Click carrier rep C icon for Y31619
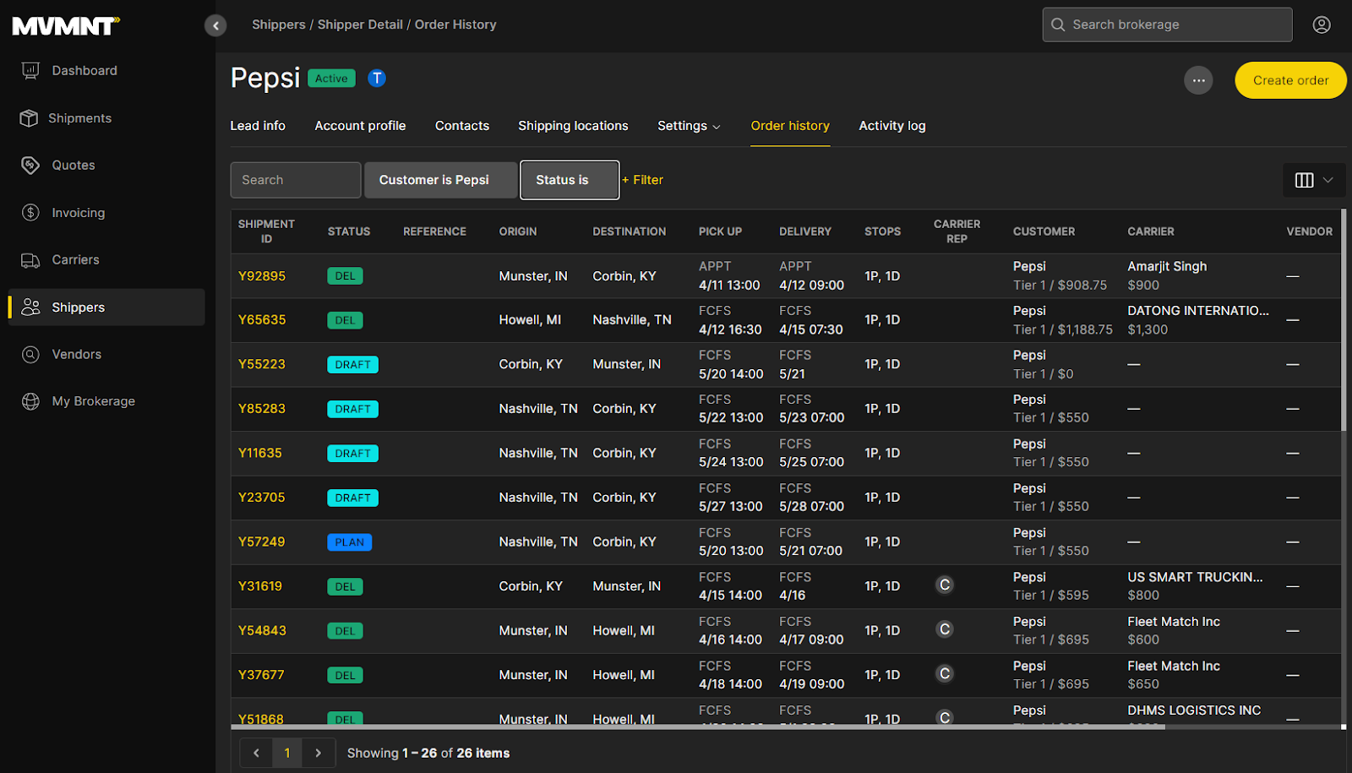The image size is (1352, 773). (945, 585)
